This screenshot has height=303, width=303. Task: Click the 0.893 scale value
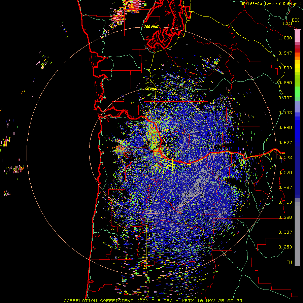(x=285, y=68)
